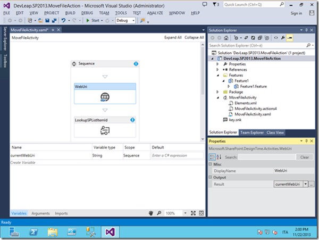
Task: Expand the Package node
Action: coord(217,92)
